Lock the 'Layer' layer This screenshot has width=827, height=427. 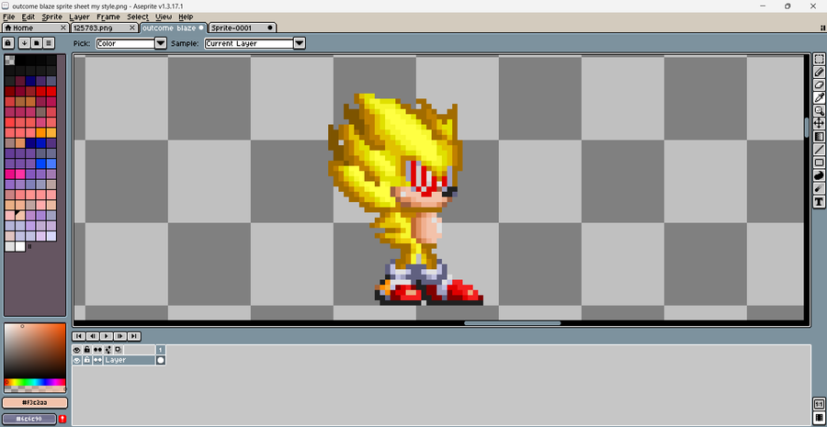tap(87, 360)
